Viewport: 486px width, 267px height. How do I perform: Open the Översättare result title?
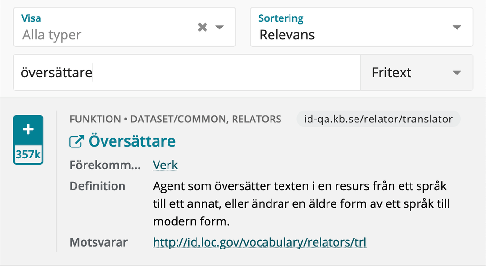coord(132,141)
